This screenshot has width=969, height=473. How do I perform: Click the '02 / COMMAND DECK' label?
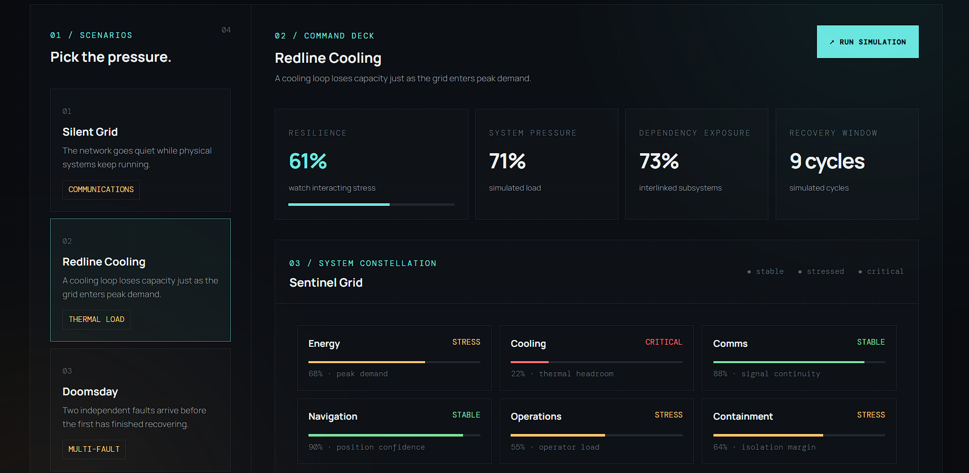point(324,36)
